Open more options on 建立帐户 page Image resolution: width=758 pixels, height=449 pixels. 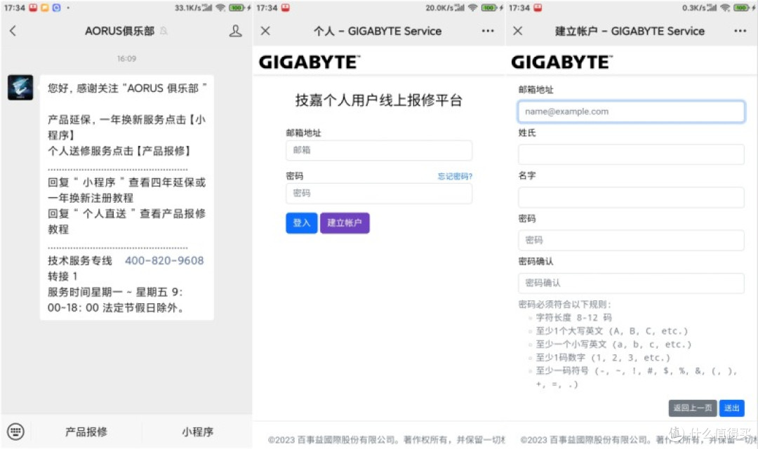point(740,31)
